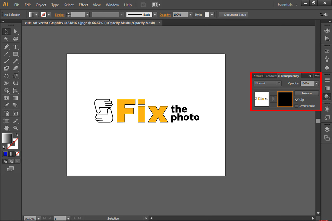The image size is (332, 221).
Task: Open the Object menu
Action: click(41, 5)
